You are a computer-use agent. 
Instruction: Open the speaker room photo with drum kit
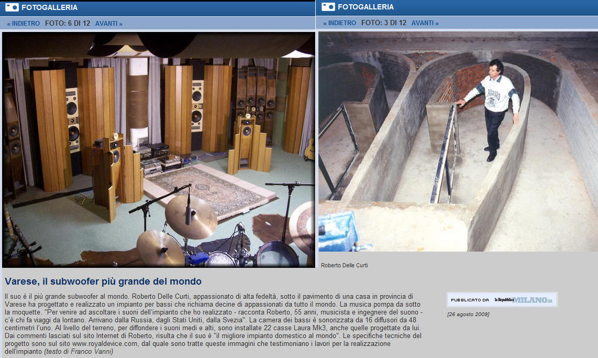[x=159, y=150]
